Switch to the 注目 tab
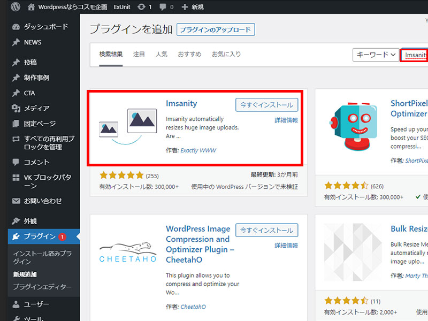This screenshot has height=321, width=428. 139,54
